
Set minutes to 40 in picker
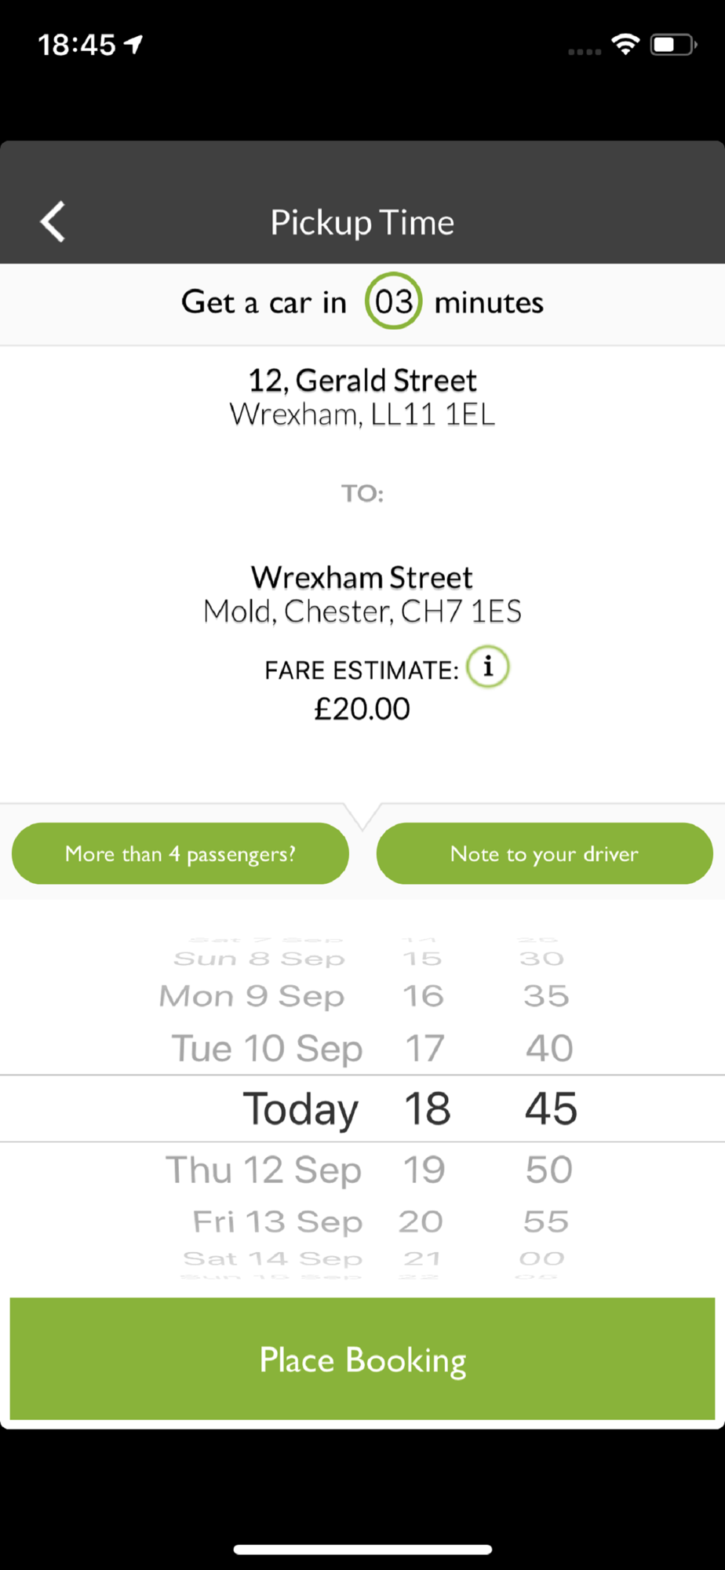point(549,1049)
